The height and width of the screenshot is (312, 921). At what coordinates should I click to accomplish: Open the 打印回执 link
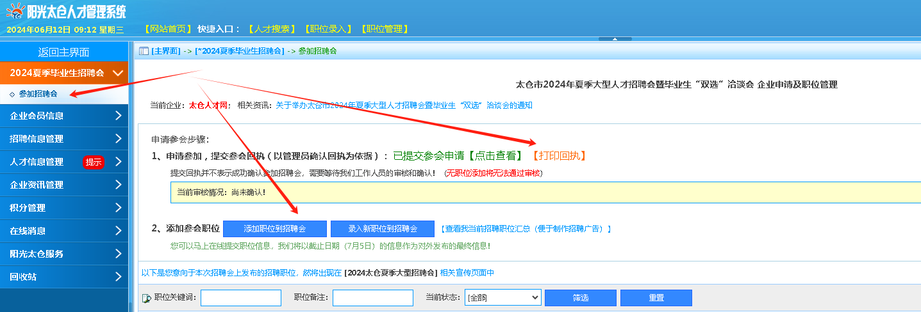coord(559,155)
